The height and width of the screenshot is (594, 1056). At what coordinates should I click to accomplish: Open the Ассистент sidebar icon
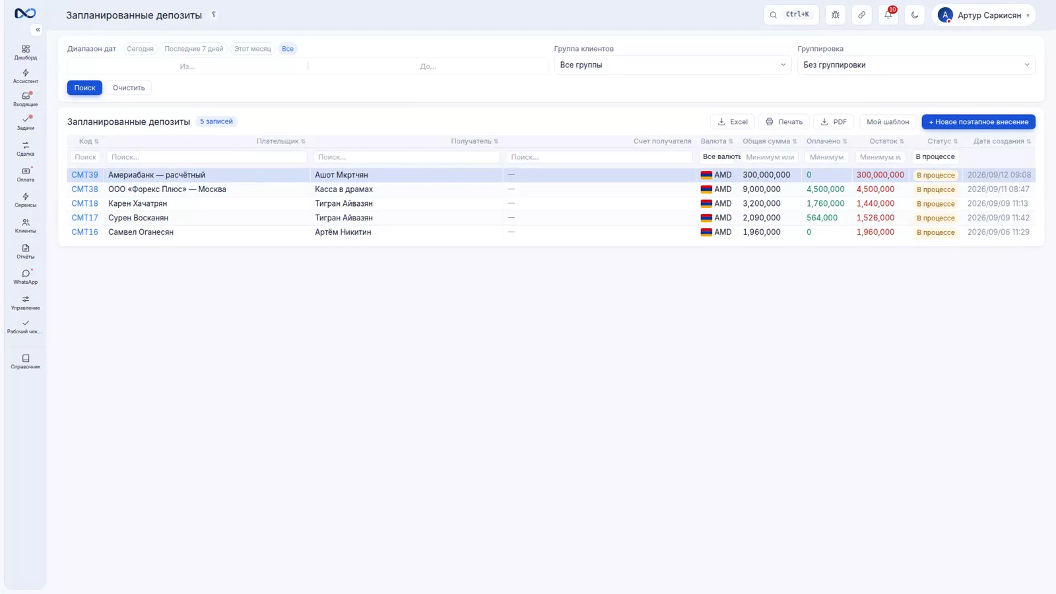tap(25, 77)
